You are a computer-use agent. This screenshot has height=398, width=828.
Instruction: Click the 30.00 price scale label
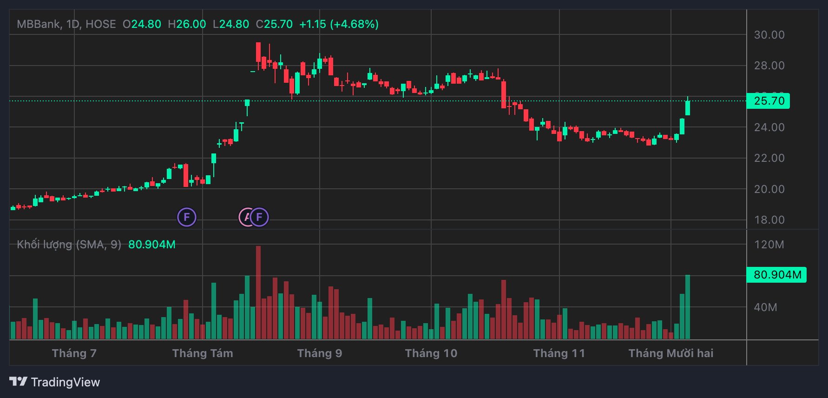pos(769,35)
